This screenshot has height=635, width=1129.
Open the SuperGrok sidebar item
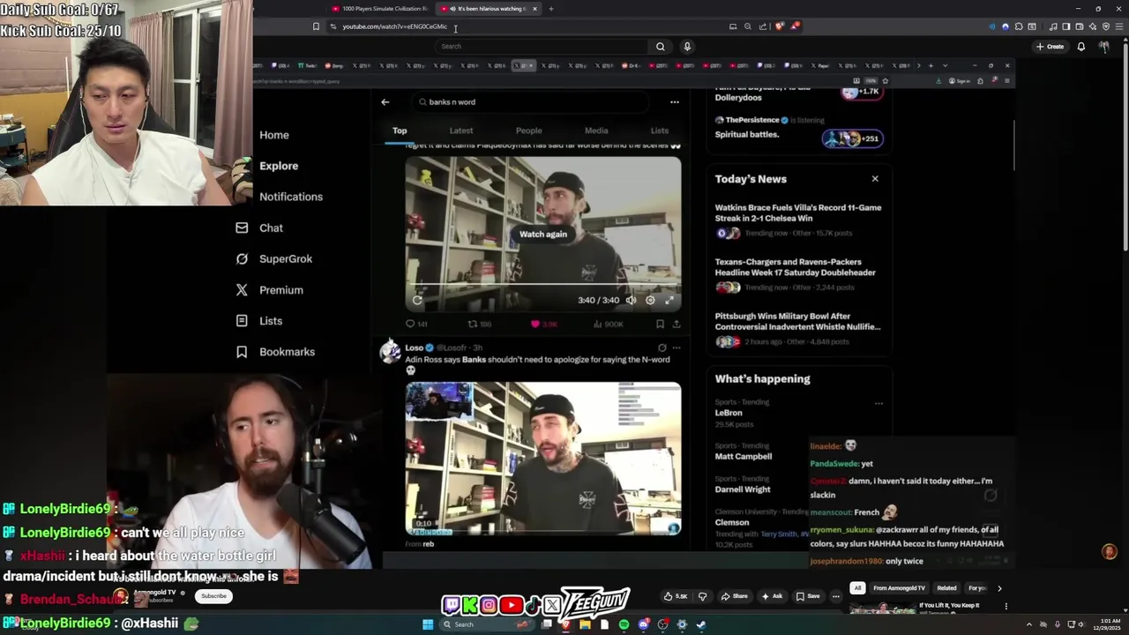(x=274, y=258)
